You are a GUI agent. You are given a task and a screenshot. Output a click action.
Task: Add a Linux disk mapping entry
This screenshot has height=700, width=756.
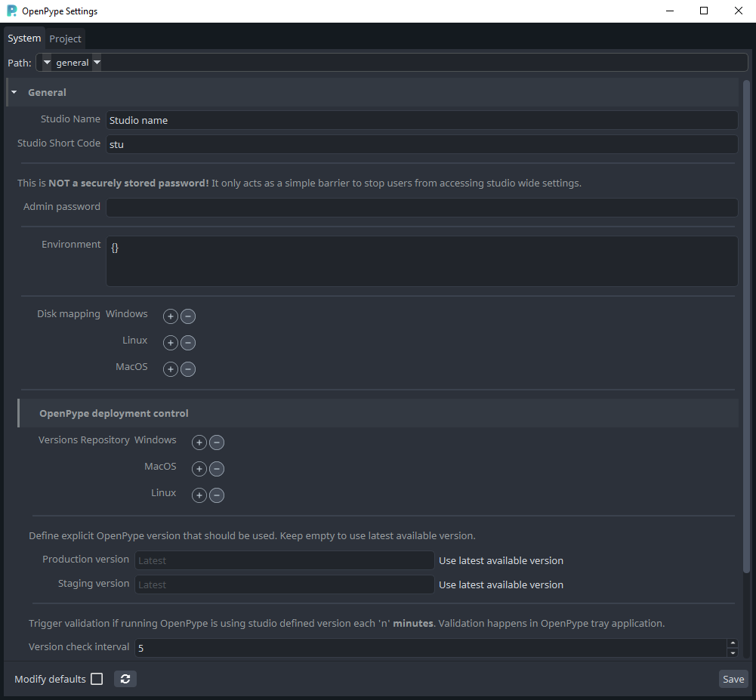pos(170,342)
